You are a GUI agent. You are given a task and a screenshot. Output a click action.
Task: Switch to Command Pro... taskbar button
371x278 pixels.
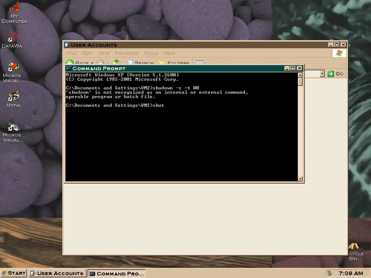coord(116,274)
